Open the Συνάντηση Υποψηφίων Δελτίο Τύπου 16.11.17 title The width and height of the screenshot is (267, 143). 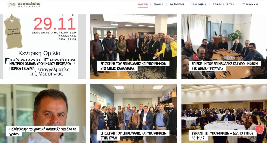pos(223,135)
